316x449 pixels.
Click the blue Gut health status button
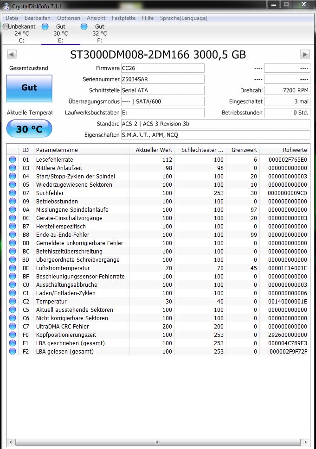point(29,88)
